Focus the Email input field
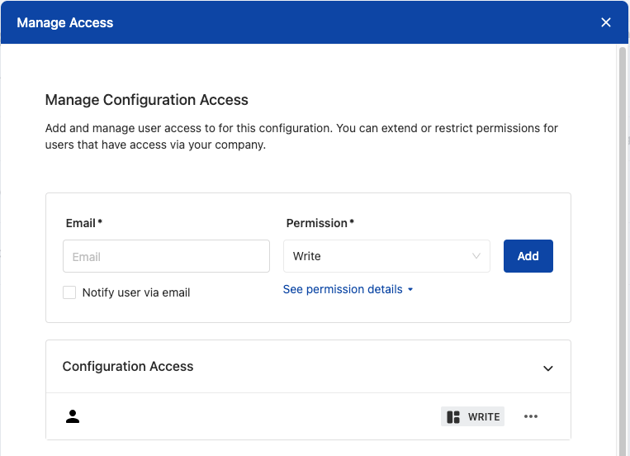Image resolution: width=630 pixels, height=456 pixels. [166, 256]
